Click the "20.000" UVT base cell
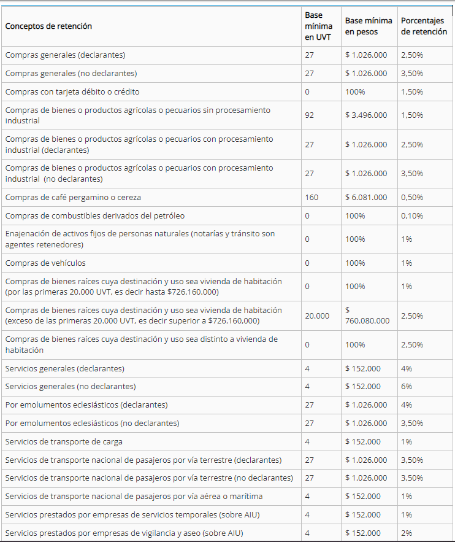 (x=317, y=316)
